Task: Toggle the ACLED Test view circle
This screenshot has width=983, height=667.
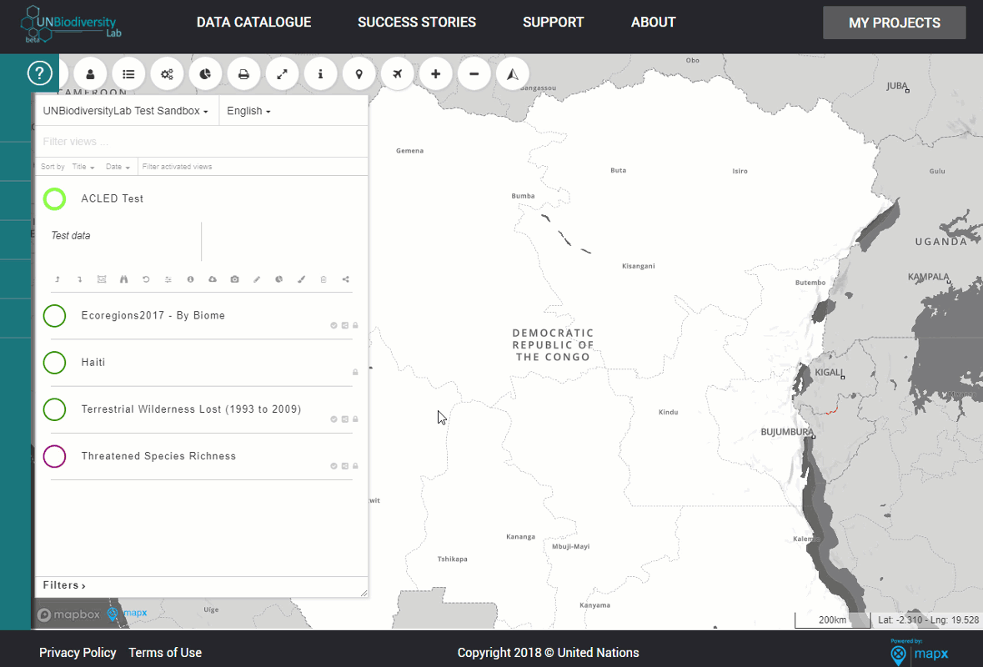Action: click(54, 198)
